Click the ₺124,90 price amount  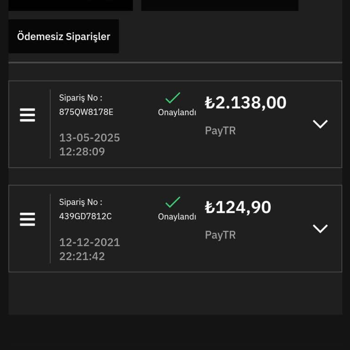pos(238,207)
